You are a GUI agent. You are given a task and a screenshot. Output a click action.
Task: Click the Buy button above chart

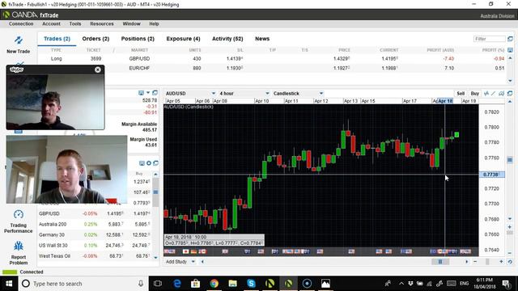tap(475, 94)
